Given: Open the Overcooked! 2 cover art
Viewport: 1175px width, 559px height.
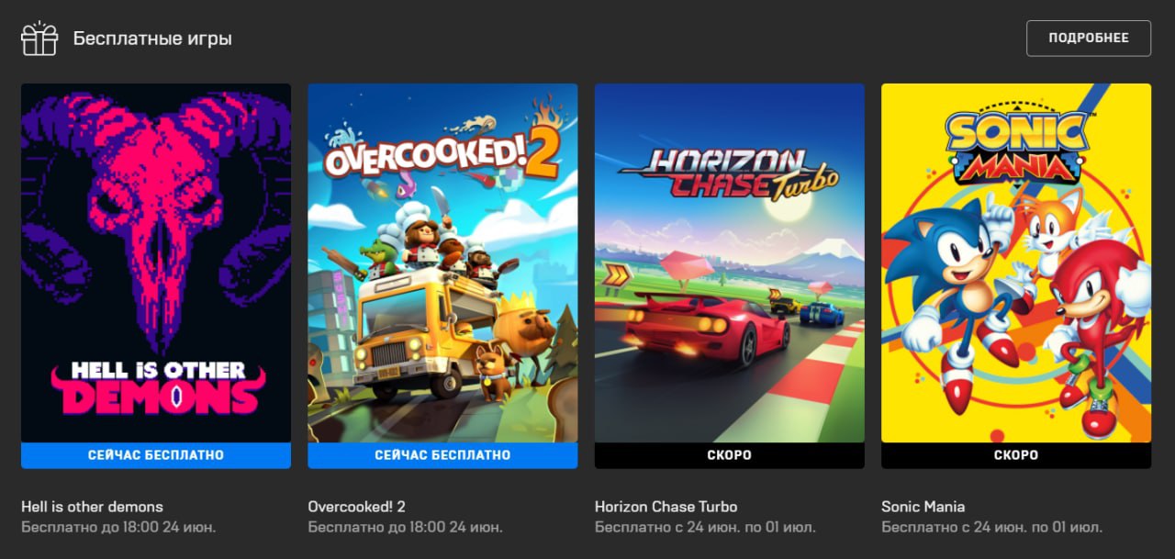Looking at the screenshot, I should click(442, 263).
